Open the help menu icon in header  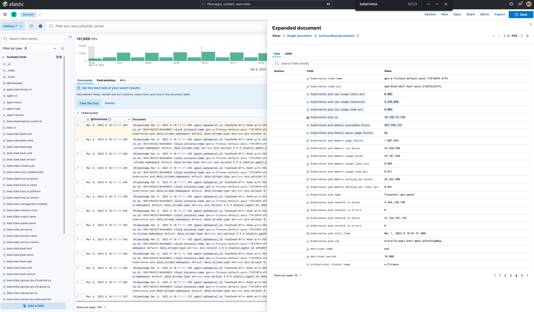pos(511,4)
